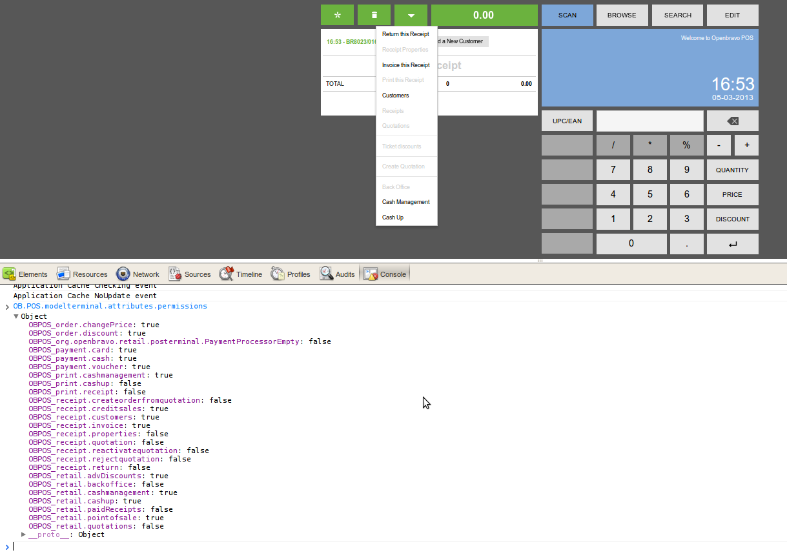Select Return this Receipt menu entry
Viewport: 787px width, 557px height.
point(405,34)
